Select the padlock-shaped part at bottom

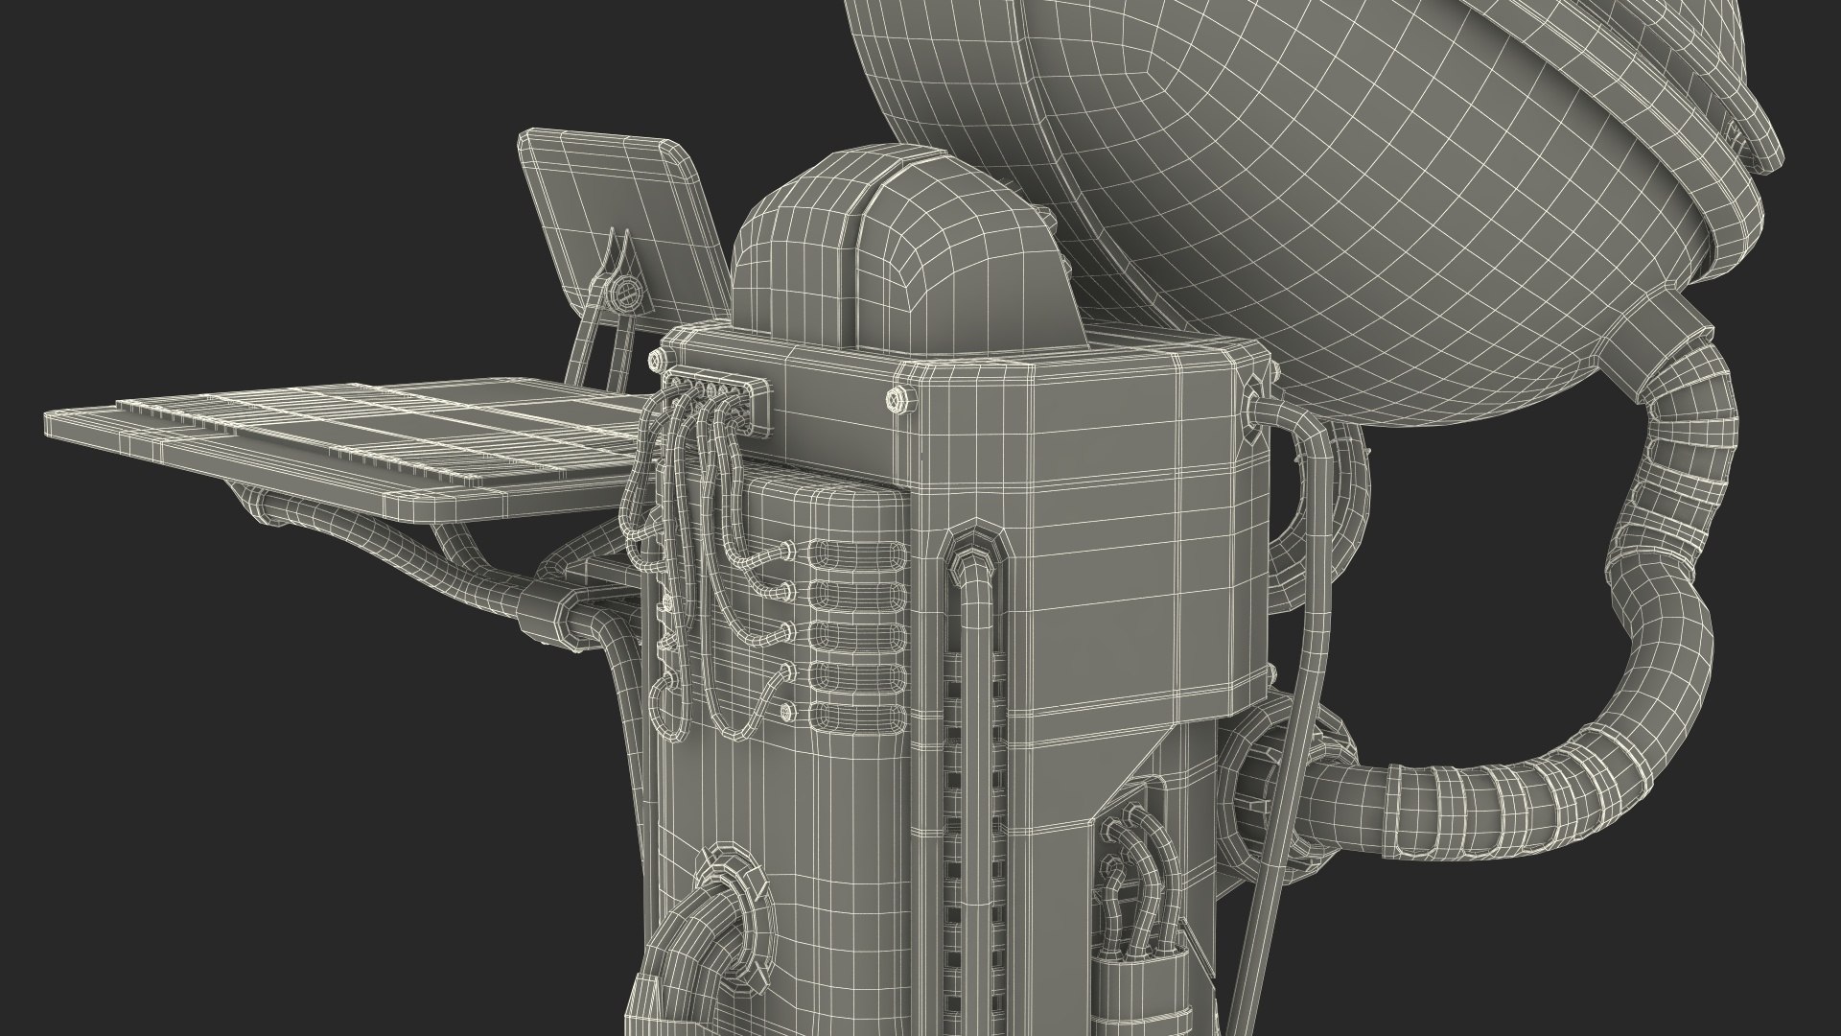[x=1138, y=988]
